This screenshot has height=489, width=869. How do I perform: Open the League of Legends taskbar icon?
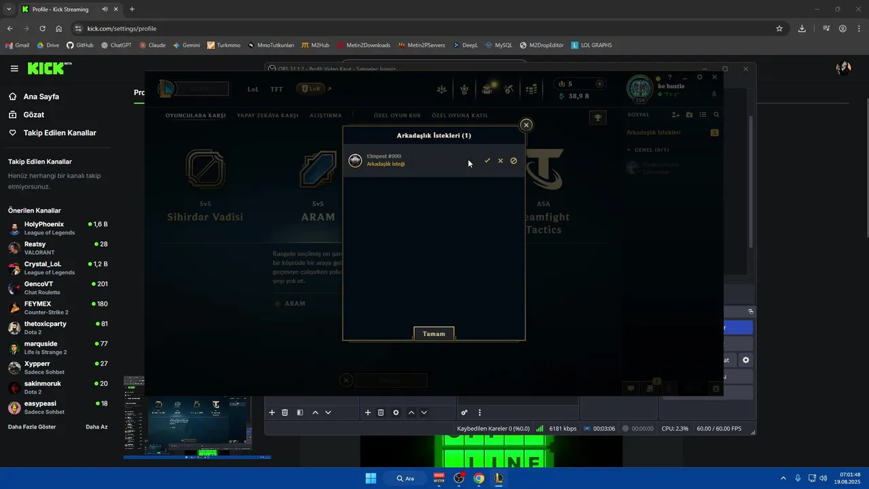pyautogui.click(x=499, y=478)
